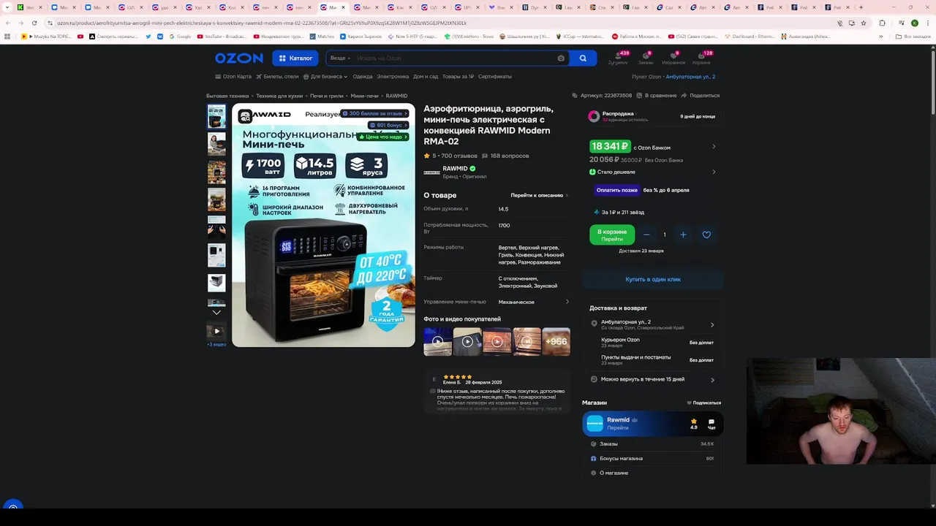This screenshot has width=936, height=526.
Task: Open the Дом и сад category
Action: pos(426,77)
